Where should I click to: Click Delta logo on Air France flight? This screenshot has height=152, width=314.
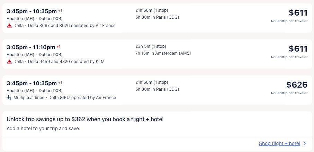click(9, 26)
